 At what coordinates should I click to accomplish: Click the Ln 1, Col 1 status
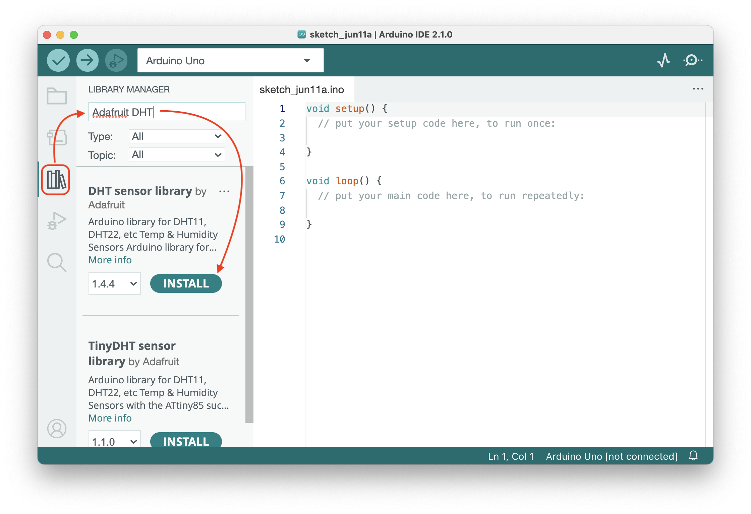511,456
